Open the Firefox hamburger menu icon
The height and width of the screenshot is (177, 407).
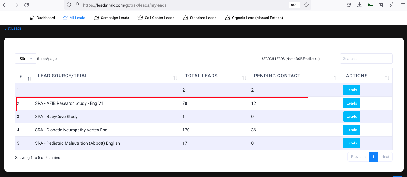(402, 5)
